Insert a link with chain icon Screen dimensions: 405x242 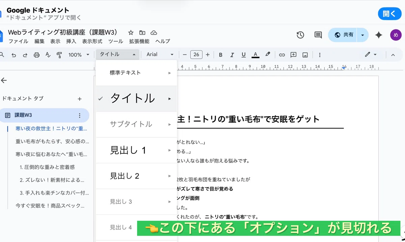[x=282, y=55]
